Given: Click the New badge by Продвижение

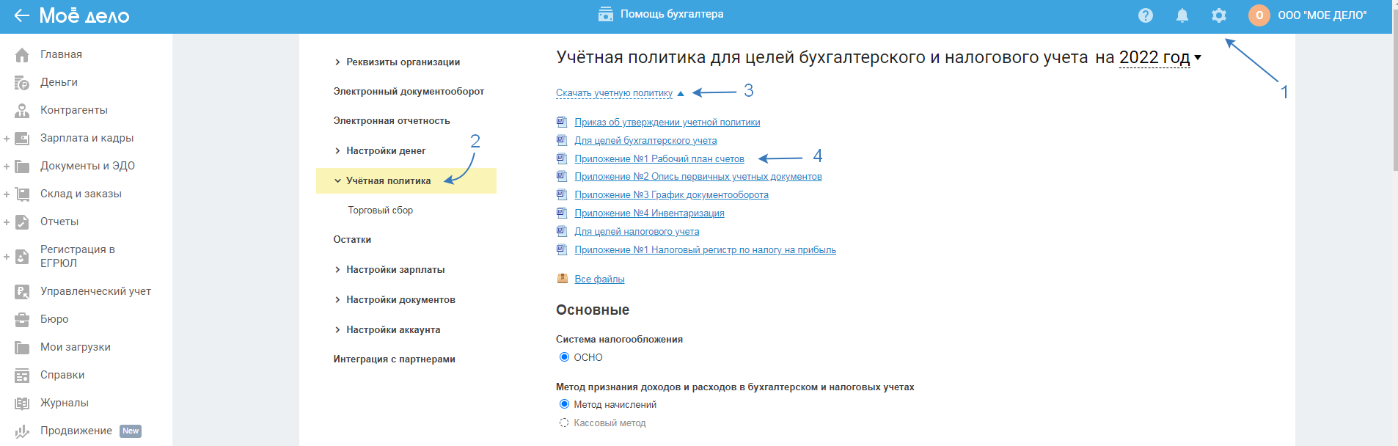Looking at the screenshot, I should click(131, 431).
